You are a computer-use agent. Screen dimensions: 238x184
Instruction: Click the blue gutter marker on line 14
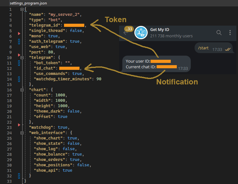19,79
